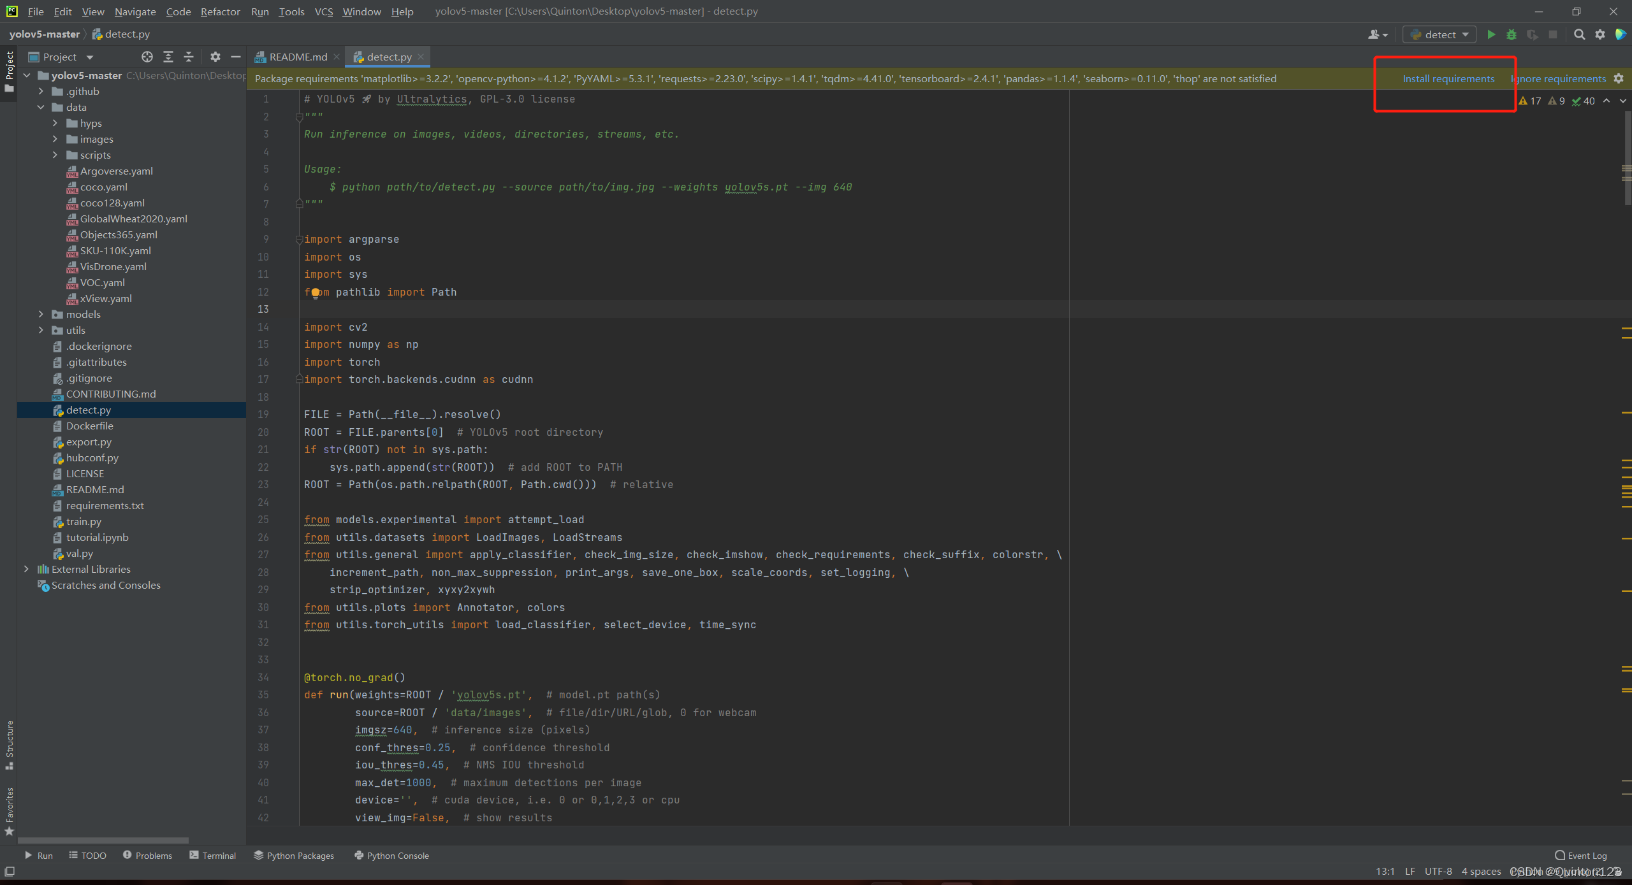The width and height of the screenshot is (1632, 885).
Task: Click the locate/select opened file icon
Action: click(147, 57)
